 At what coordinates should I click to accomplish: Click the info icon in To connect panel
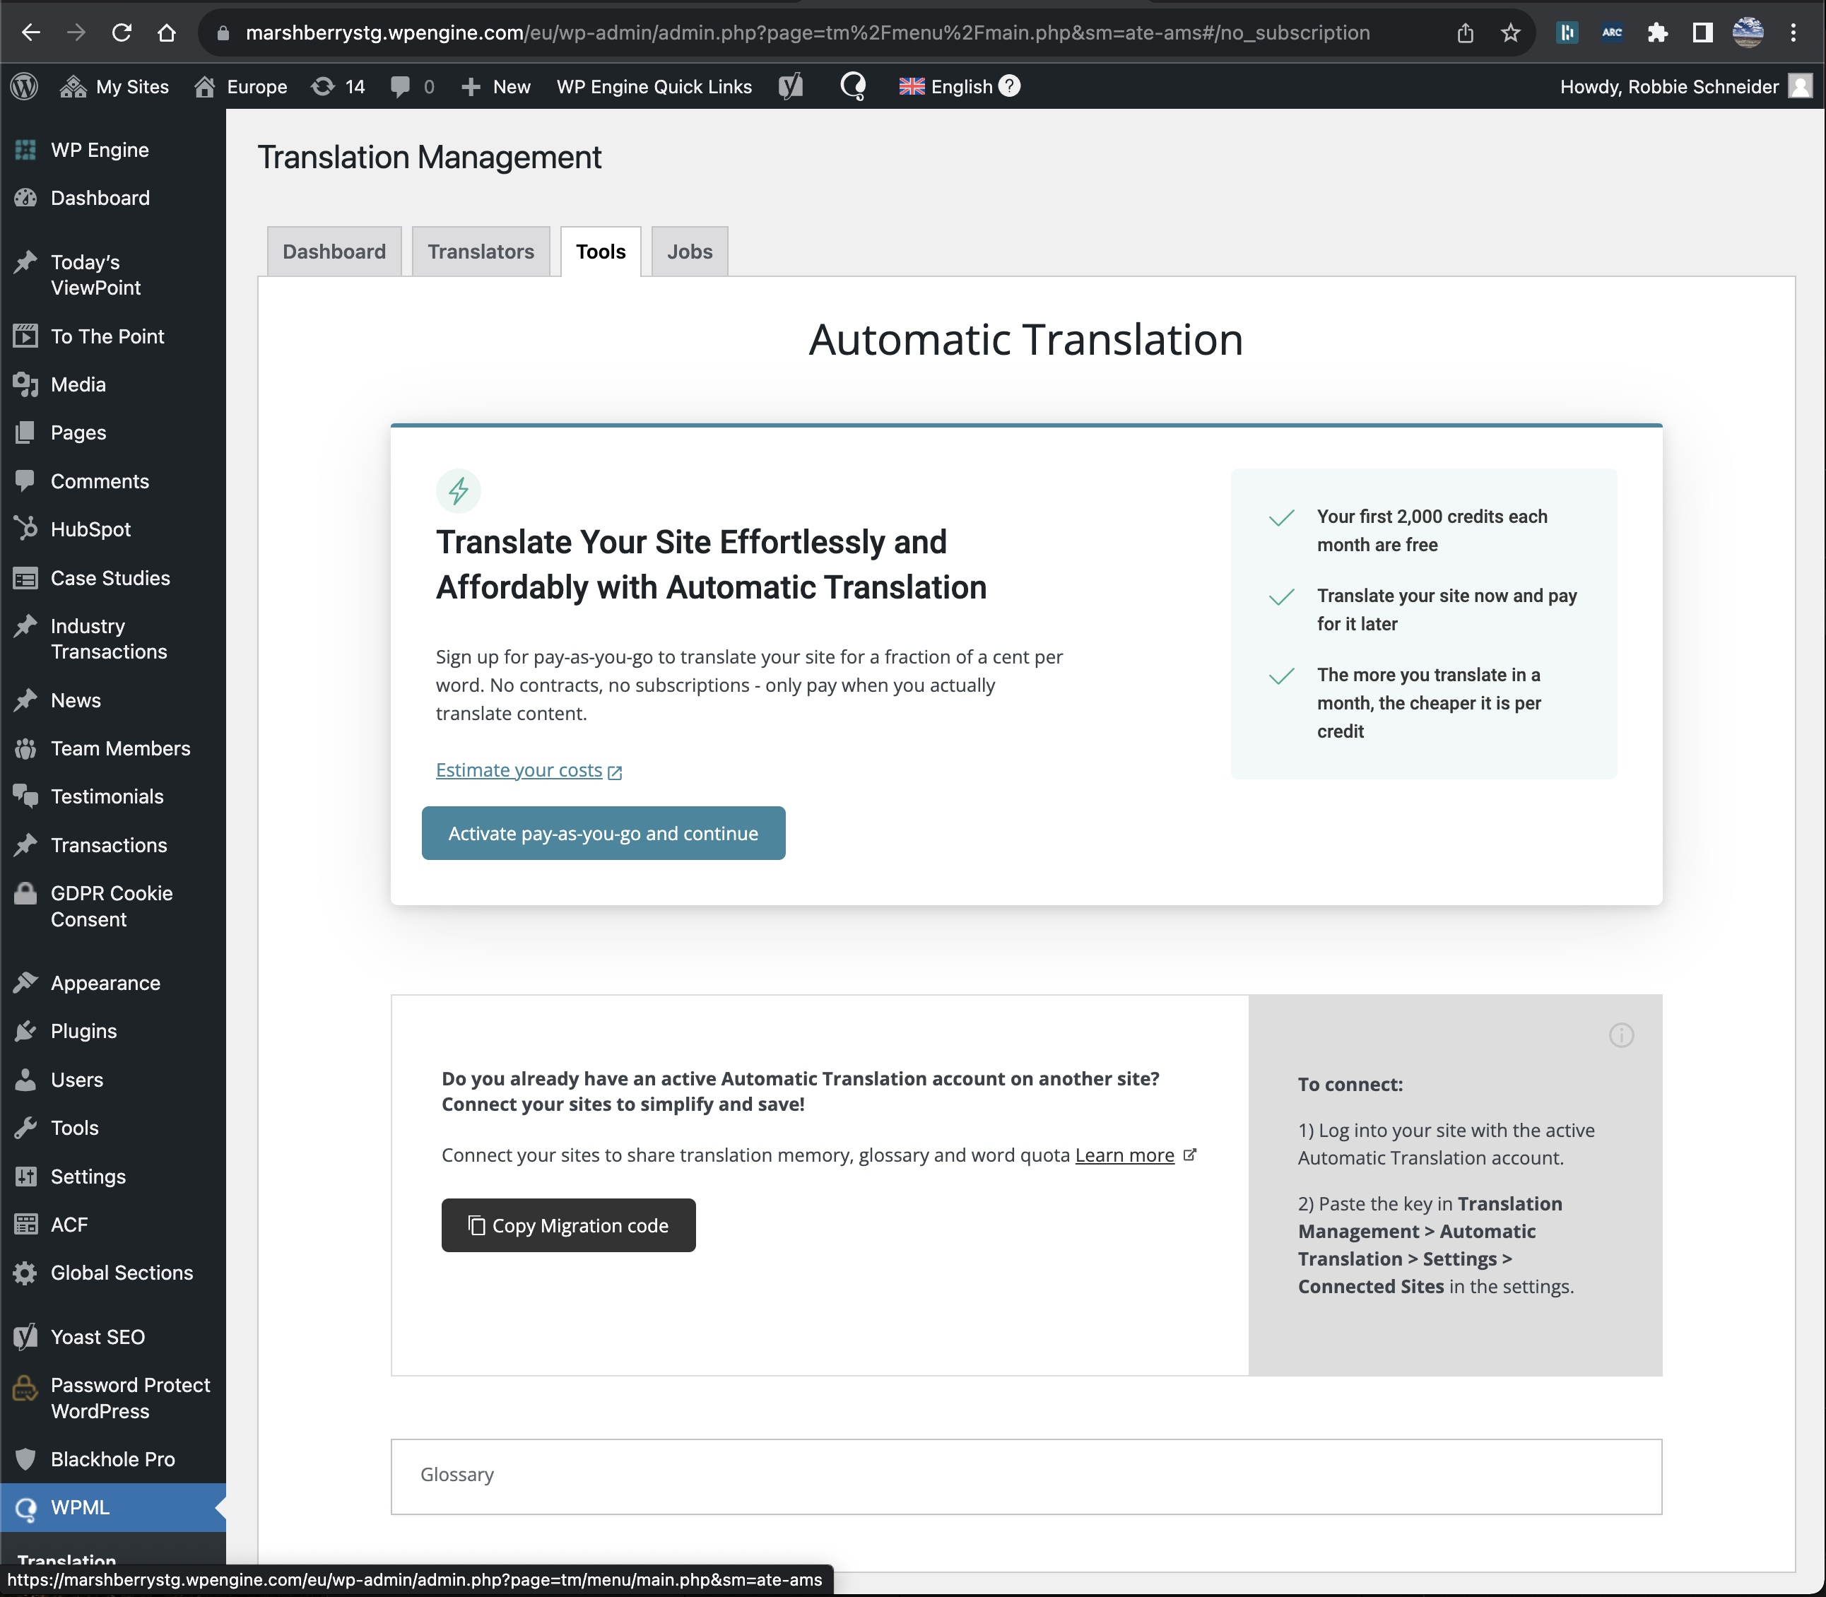pyautogui.click(x=1621, y=1035)
